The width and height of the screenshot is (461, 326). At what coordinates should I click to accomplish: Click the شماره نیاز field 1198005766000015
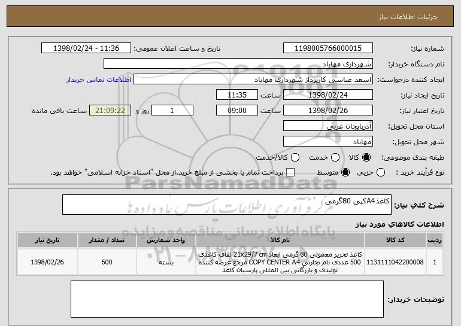click(x=328, y=48)
